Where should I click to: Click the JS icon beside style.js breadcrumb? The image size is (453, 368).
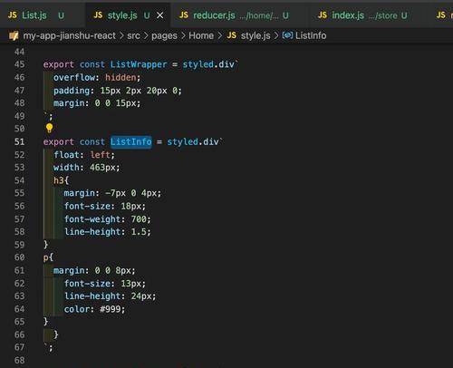pyautogui.click(x=232, y=35)
